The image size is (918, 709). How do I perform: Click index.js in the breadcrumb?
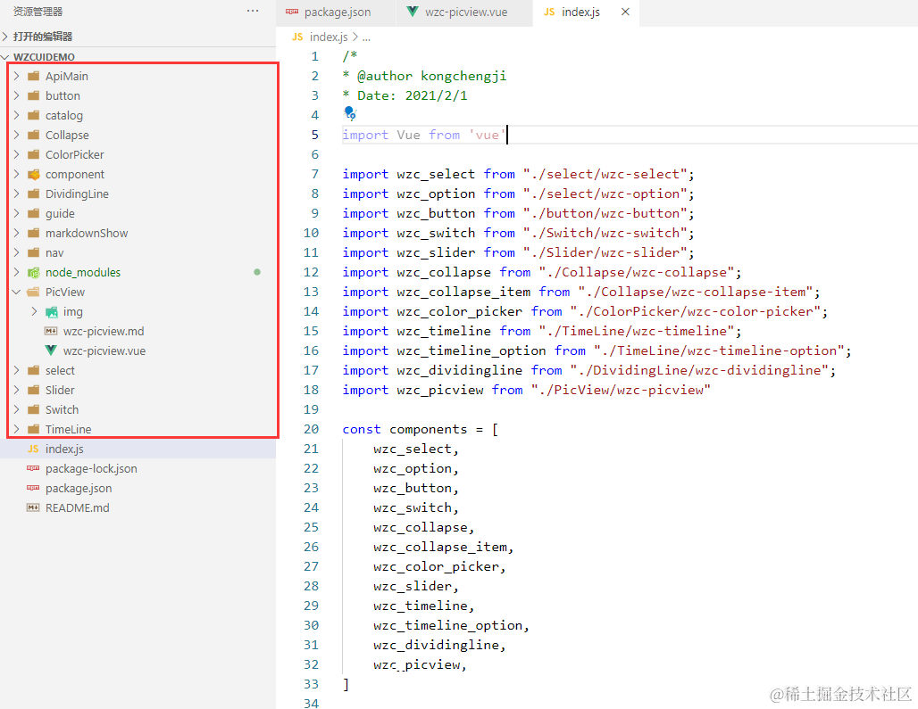(329, 37)
